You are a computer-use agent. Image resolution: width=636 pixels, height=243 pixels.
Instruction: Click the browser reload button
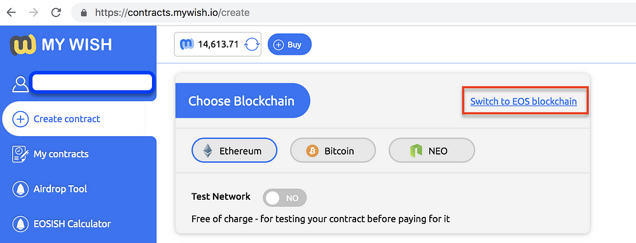(55, 12)
